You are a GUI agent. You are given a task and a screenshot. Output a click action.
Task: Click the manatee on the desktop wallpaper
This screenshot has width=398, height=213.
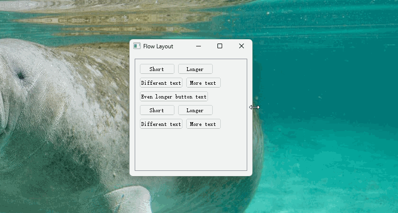coord(57,118)
